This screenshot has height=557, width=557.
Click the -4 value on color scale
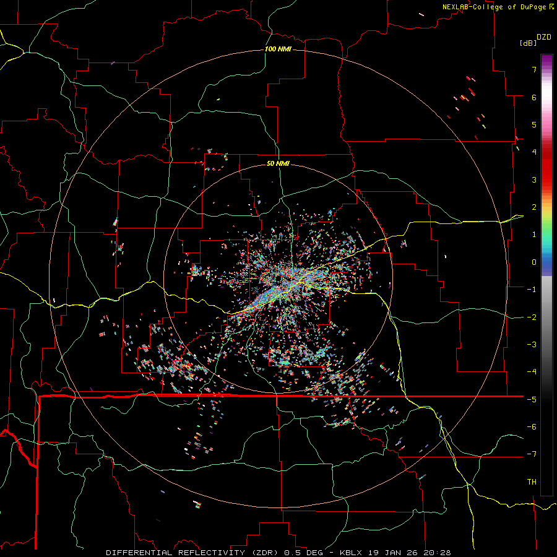coord(532,372)
